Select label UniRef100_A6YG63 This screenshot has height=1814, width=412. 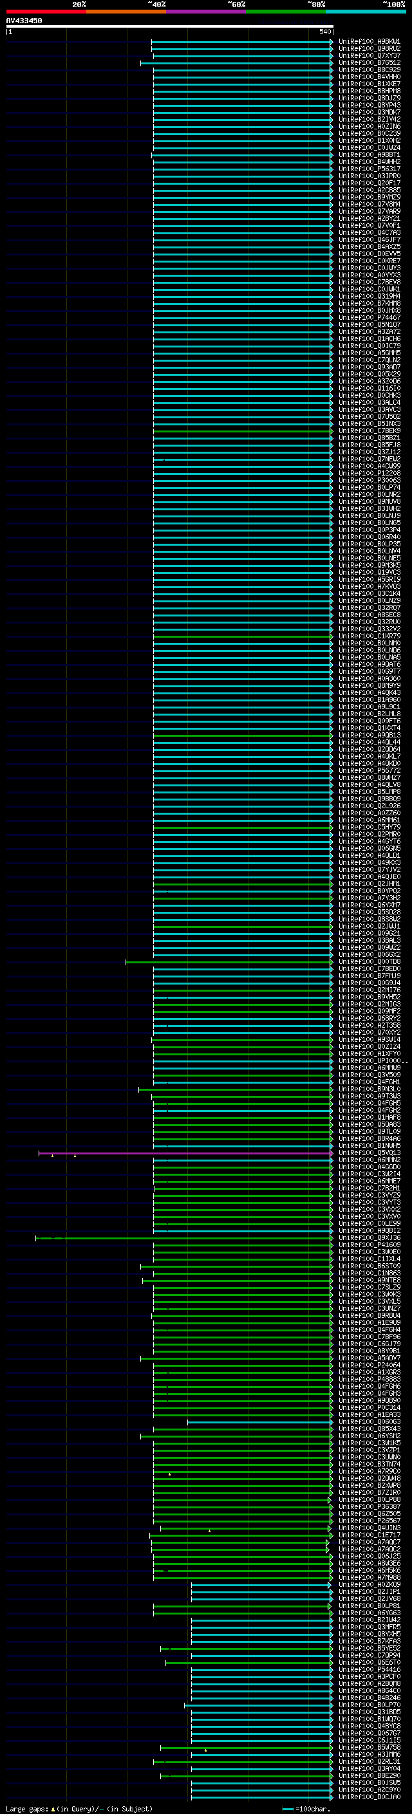click(x=370, y=1614)
